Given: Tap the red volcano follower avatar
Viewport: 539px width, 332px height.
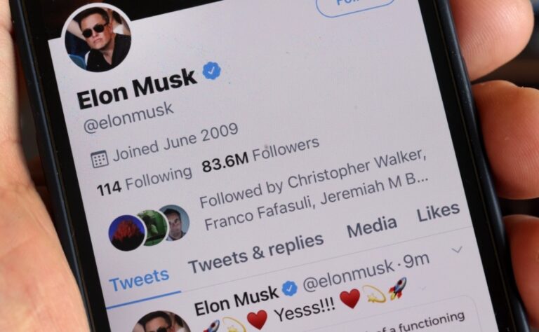Looking at the screenshot, I should [x=127, y=233].
